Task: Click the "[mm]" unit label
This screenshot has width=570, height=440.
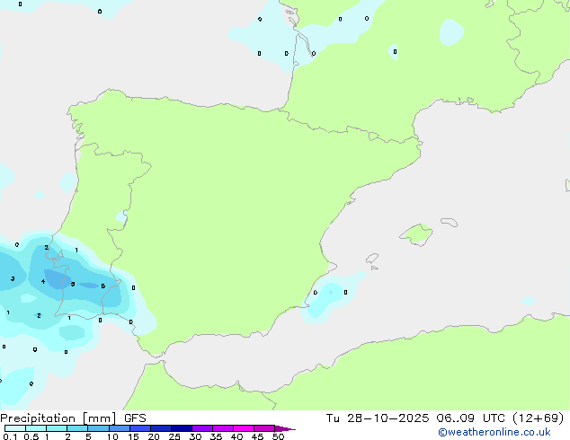Action: [x=99, y=418]
